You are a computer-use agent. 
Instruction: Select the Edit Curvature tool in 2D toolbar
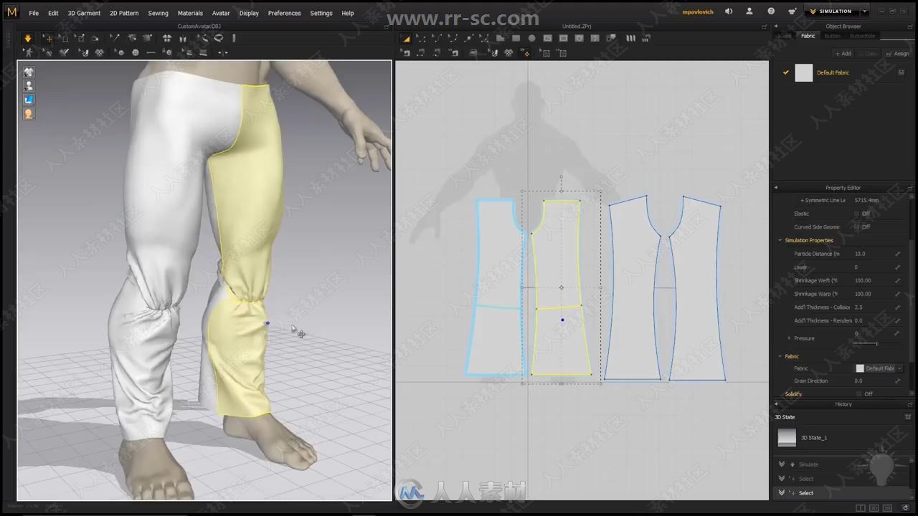[437, 38]
